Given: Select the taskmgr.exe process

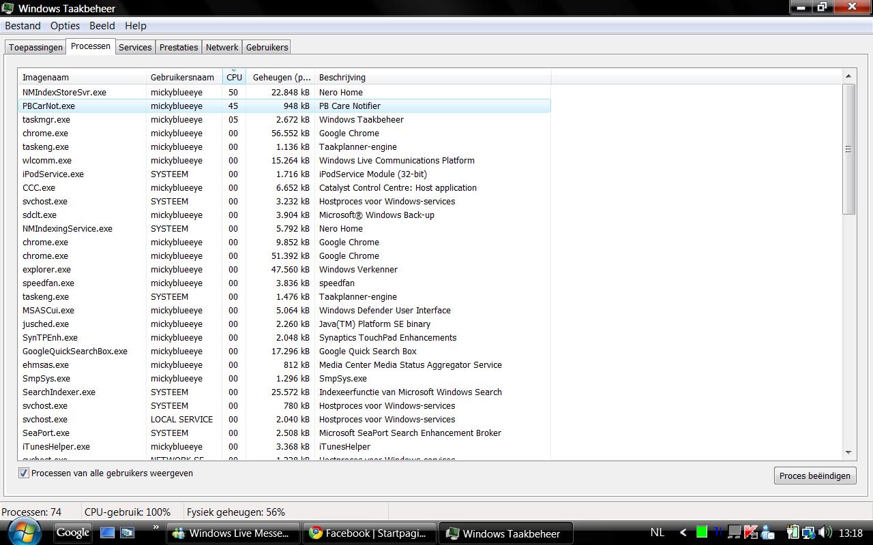Looking at the screenshot, I should [284, 119].
